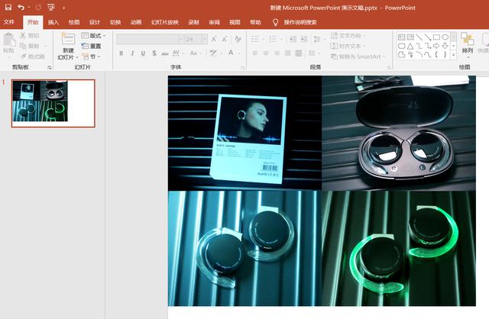This screenshot has width=489, height=319.
Task: Open the font size dropdown
Action: 204,39
